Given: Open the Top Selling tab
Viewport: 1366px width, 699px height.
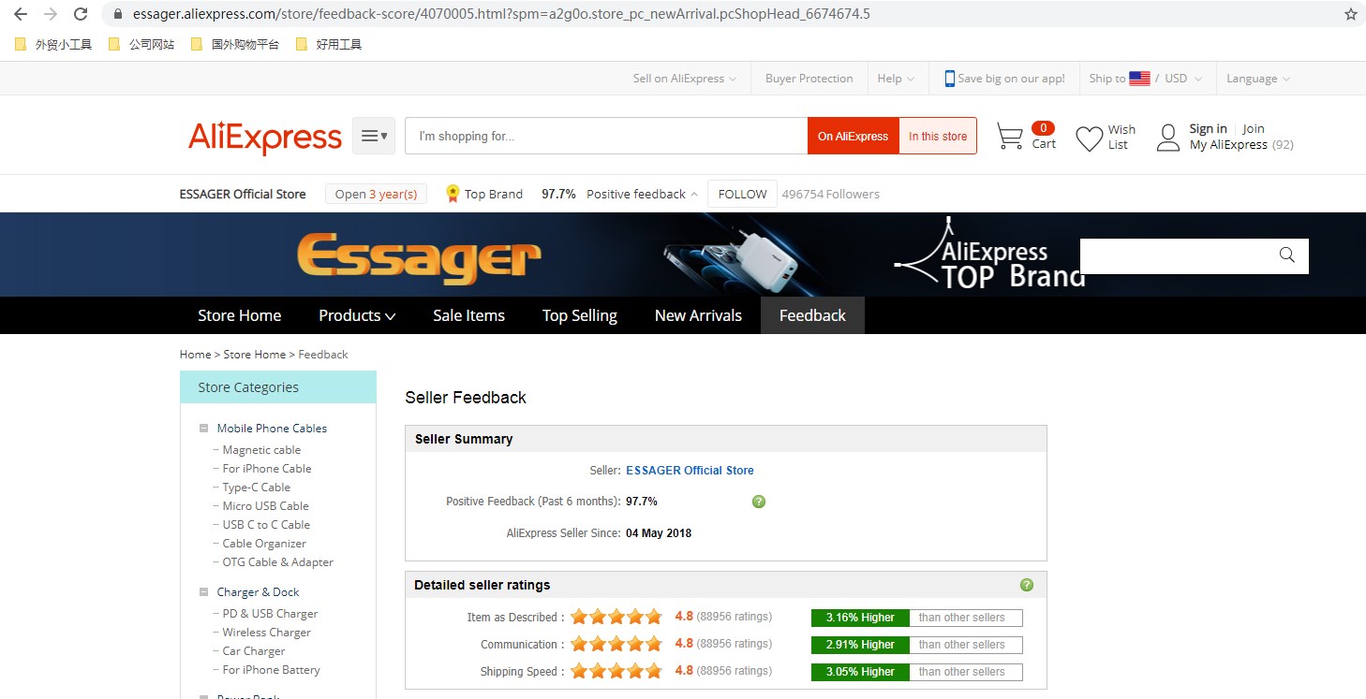Looking at the screenshot, I should [x=579, y=315].
